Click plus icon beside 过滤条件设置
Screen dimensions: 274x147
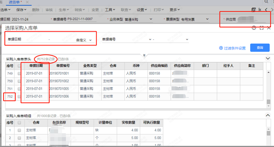(x=221, y=48)
